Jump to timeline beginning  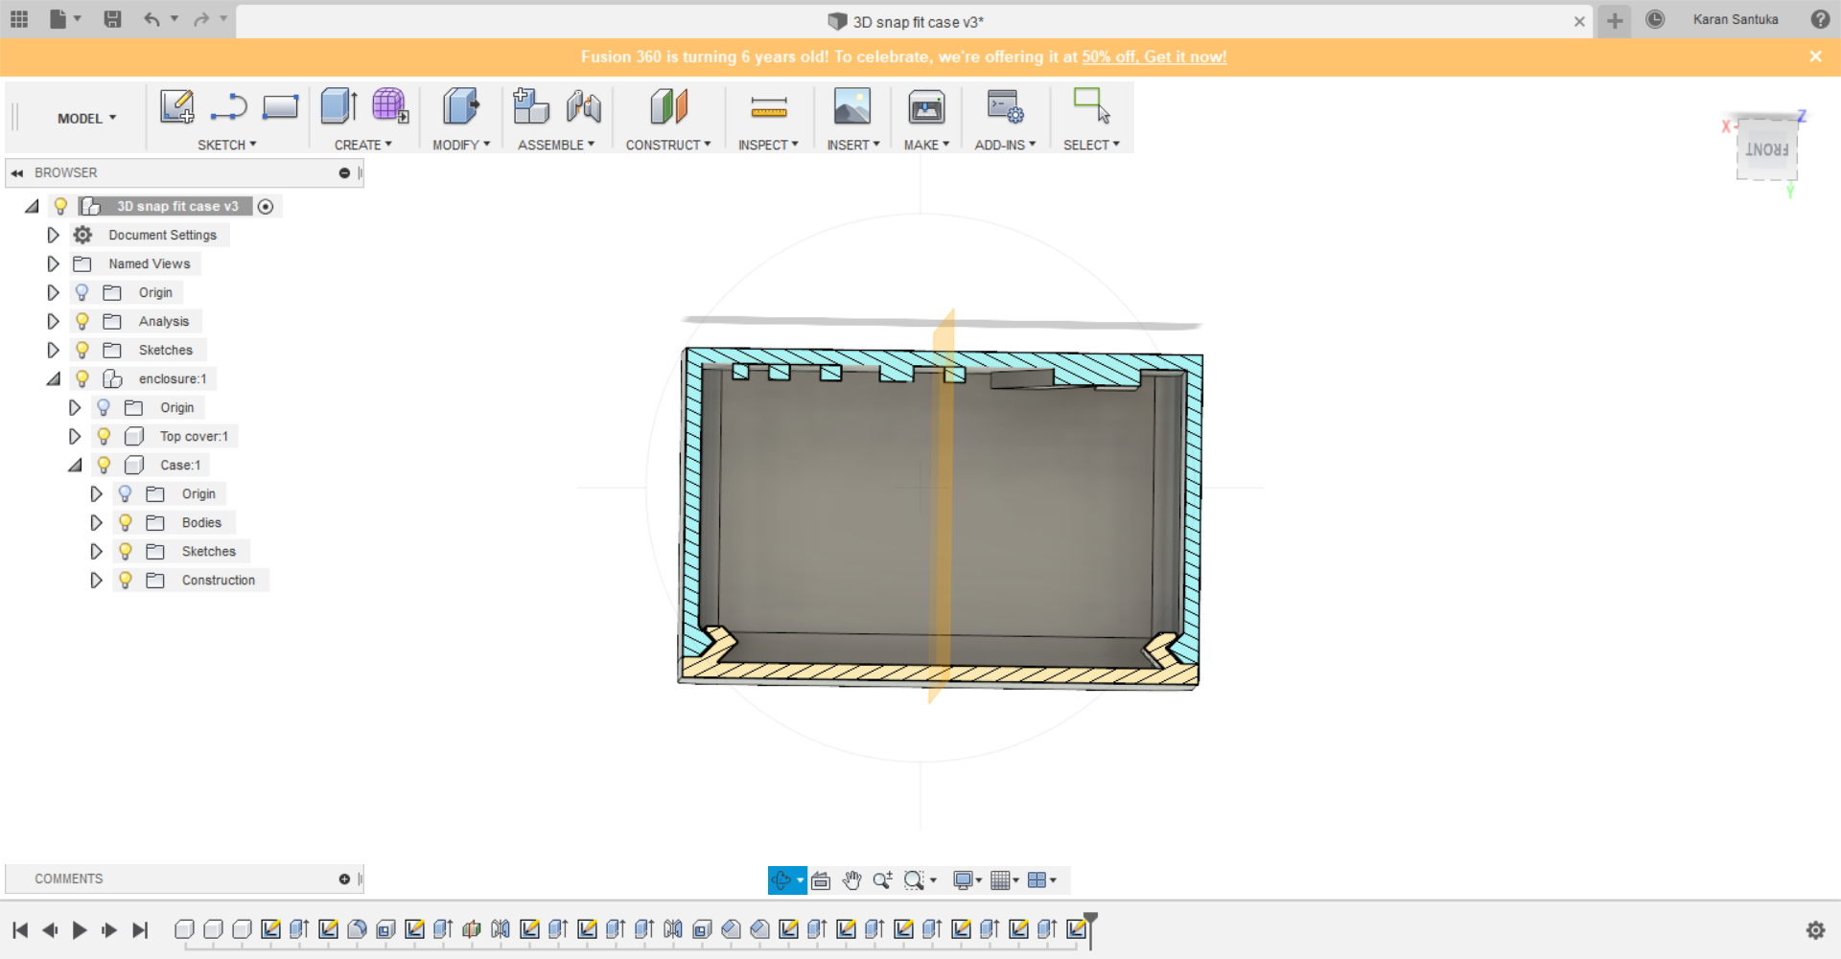20,929
